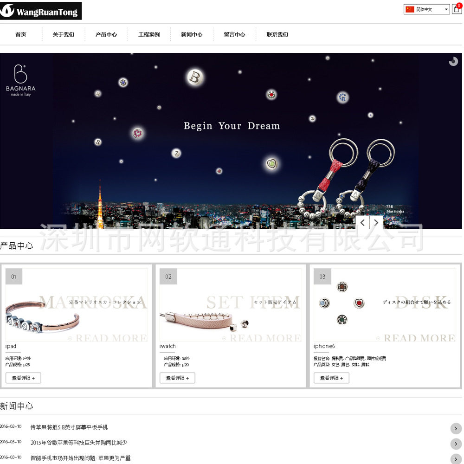This screenshot has width=464, height=464.
Task: Open the MATRIOSKA bracelet product image
Action: click(77, 305)
